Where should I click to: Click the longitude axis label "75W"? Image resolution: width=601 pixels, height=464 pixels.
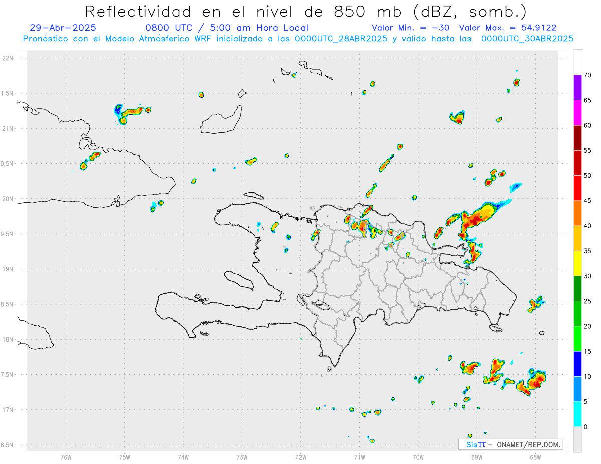[124, 457]
